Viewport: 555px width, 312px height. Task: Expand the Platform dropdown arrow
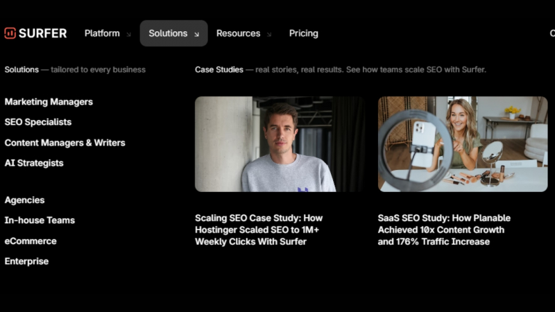128,34
